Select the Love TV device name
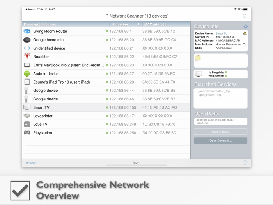 40,124
